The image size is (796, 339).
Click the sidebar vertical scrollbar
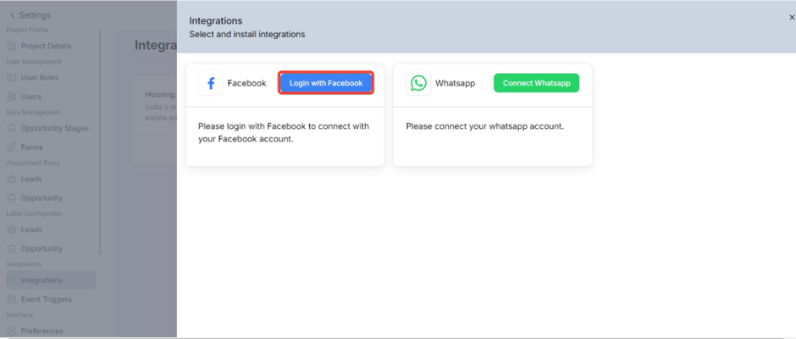coord(100,142)
